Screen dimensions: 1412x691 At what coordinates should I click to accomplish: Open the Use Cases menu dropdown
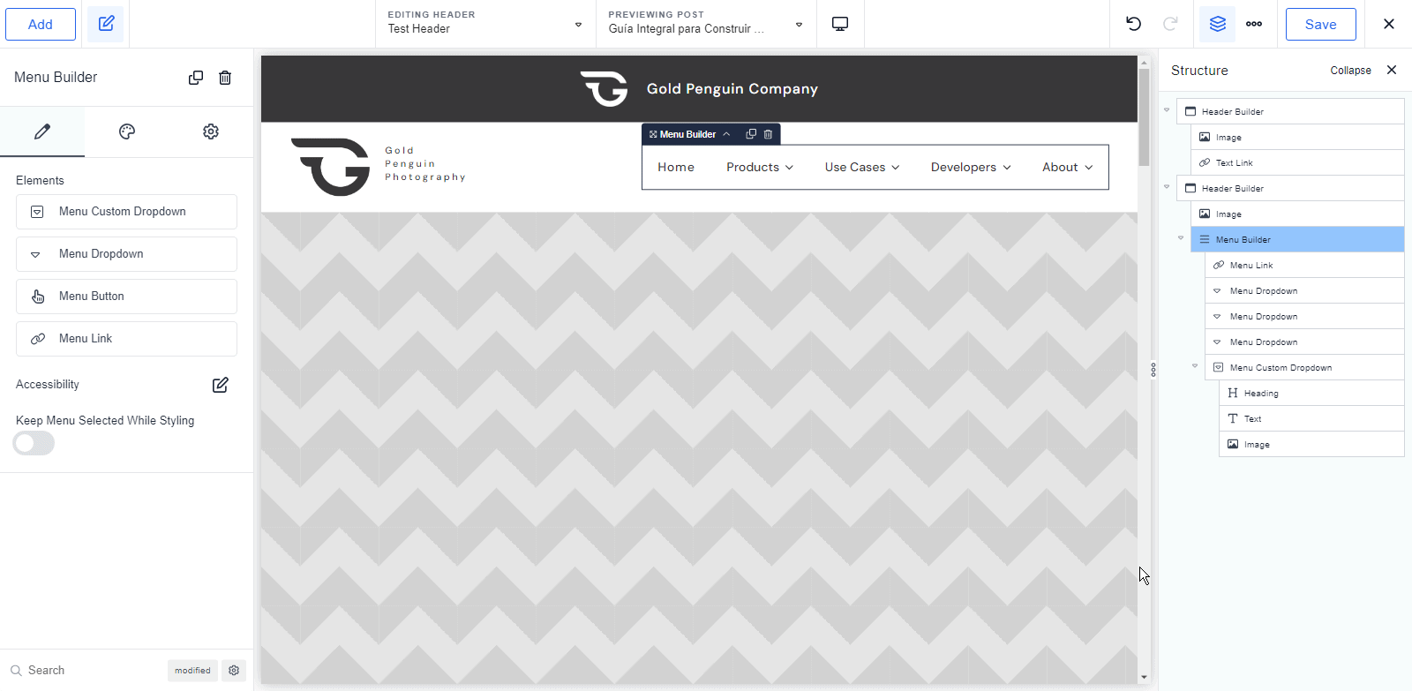(x=862, y=168)
